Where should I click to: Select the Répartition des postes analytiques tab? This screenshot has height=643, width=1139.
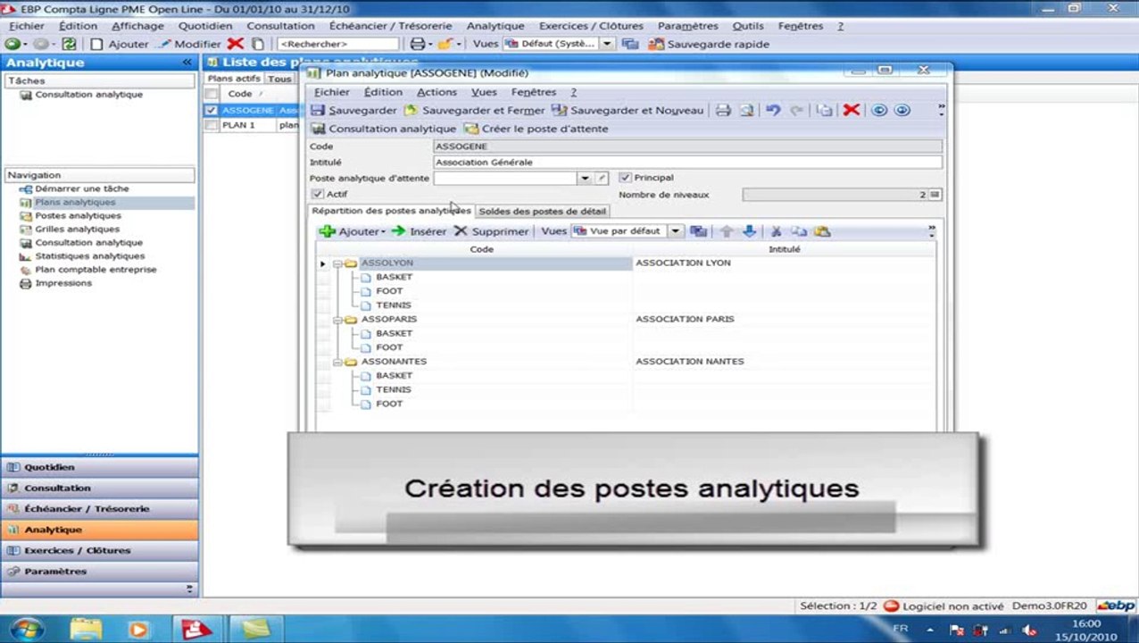click(x=390, y=211)
